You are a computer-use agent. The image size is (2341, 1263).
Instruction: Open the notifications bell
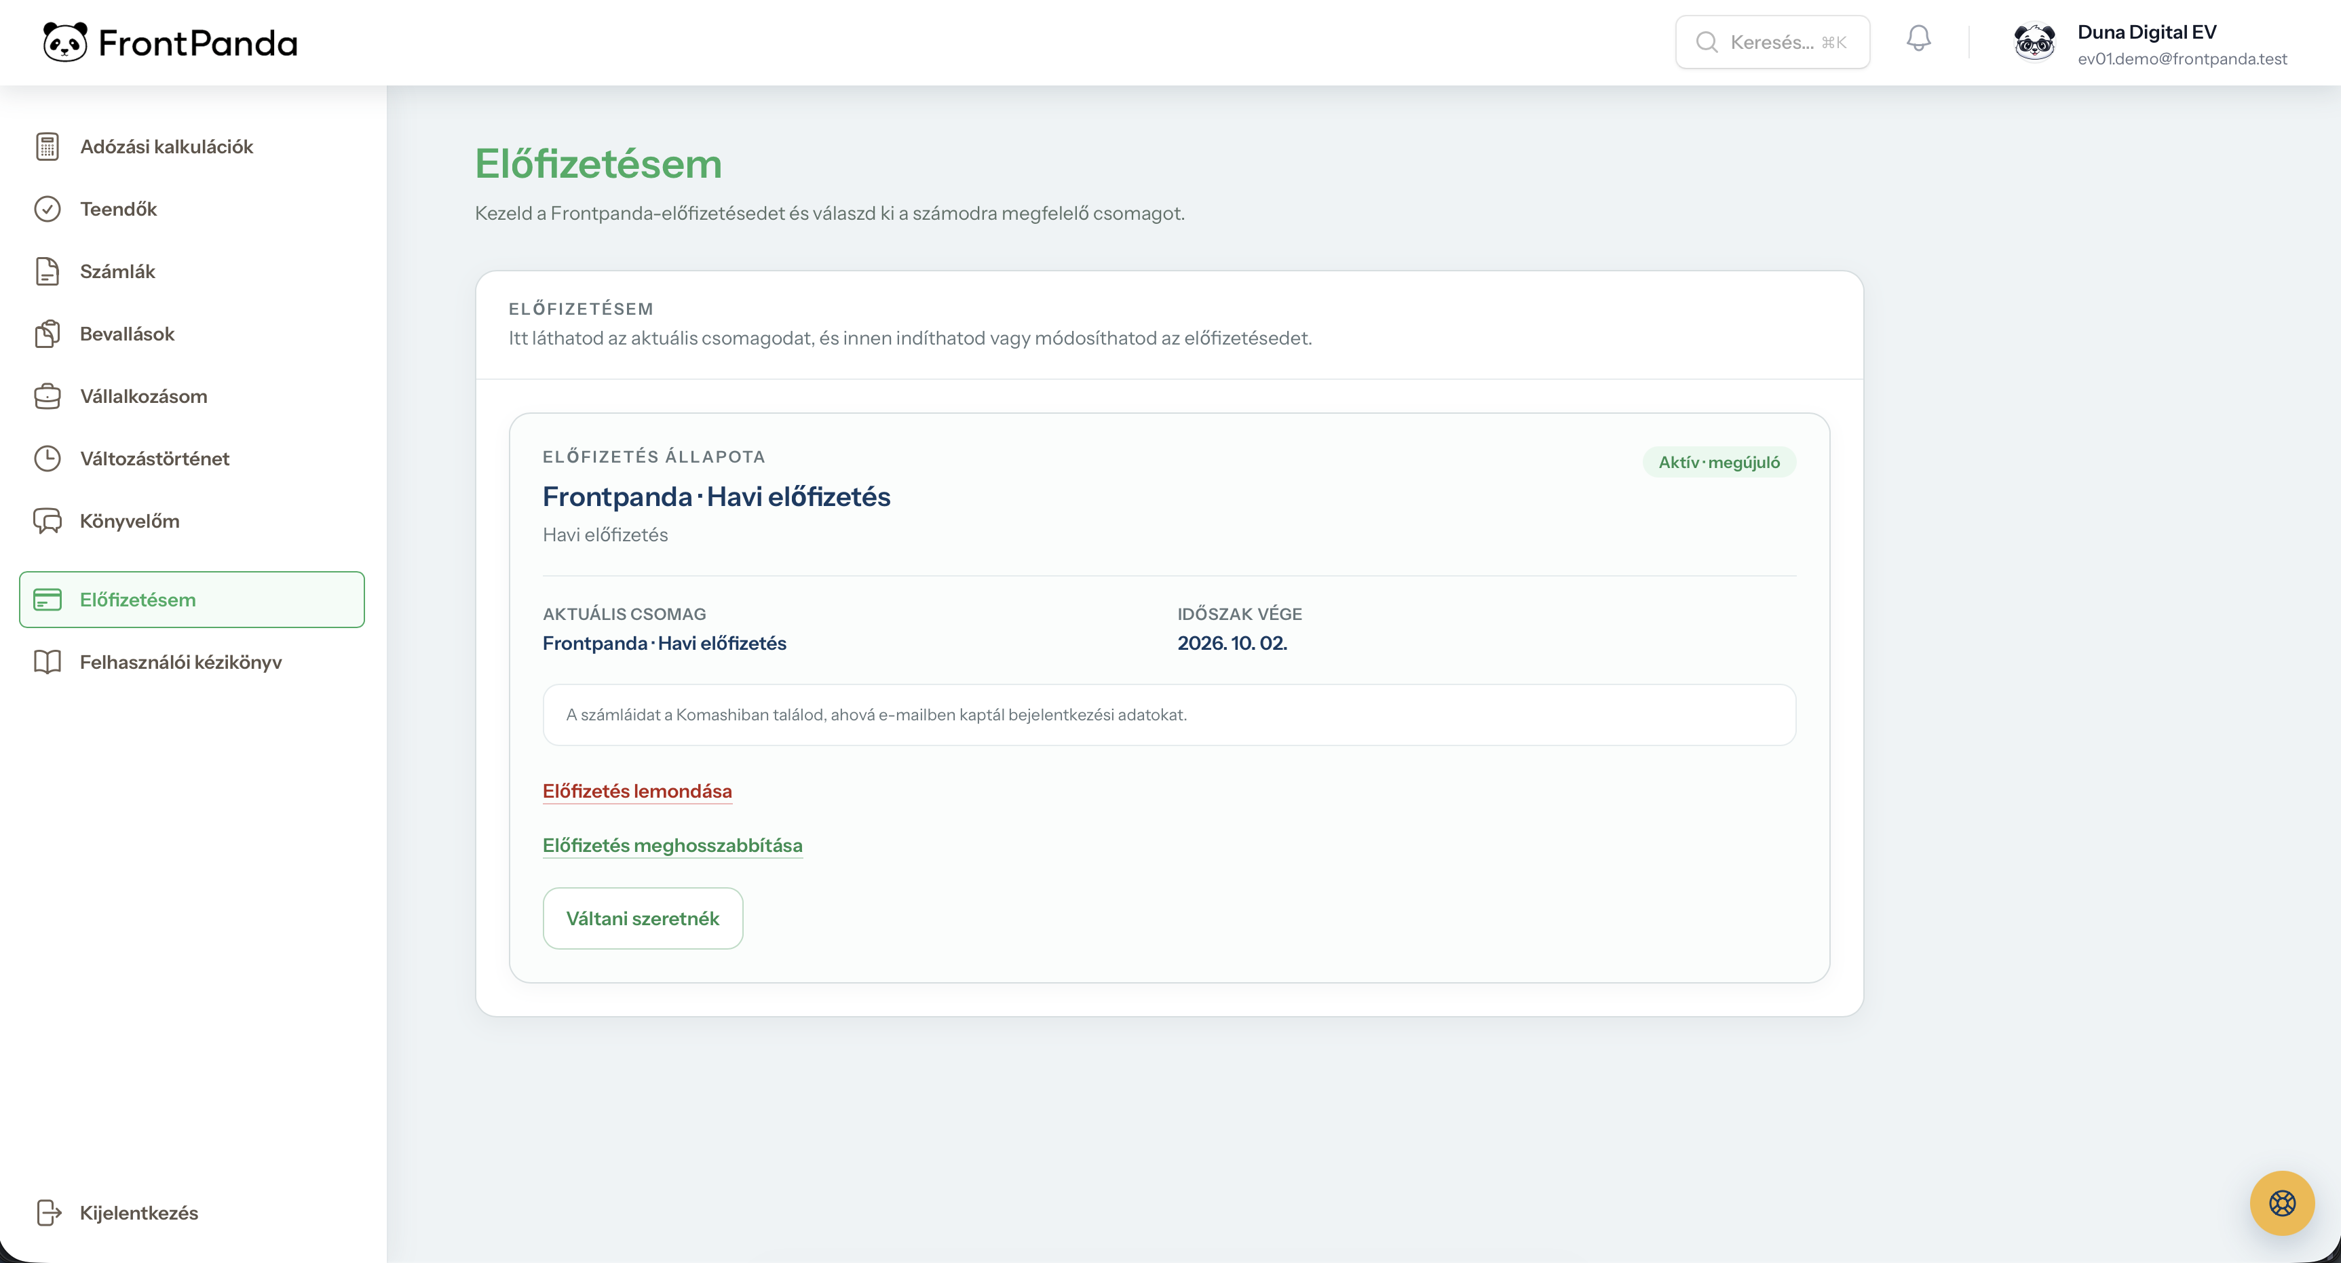pyautogui.click(x=1918, y=38)
